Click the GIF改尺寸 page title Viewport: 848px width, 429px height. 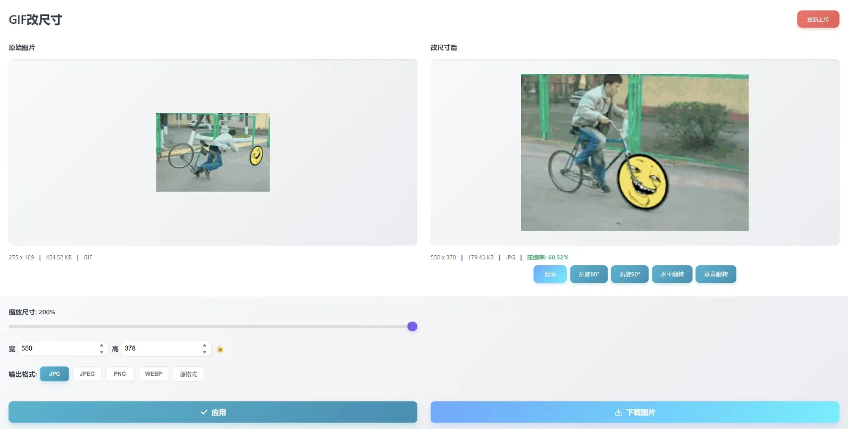point(36,20)
